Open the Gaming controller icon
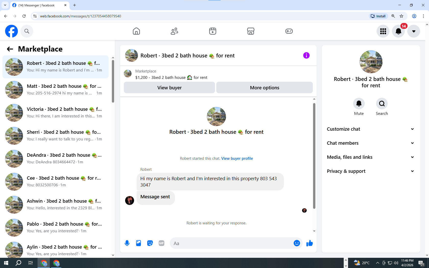This screenshot has height=268, width=429. click(x=289, y=31)
